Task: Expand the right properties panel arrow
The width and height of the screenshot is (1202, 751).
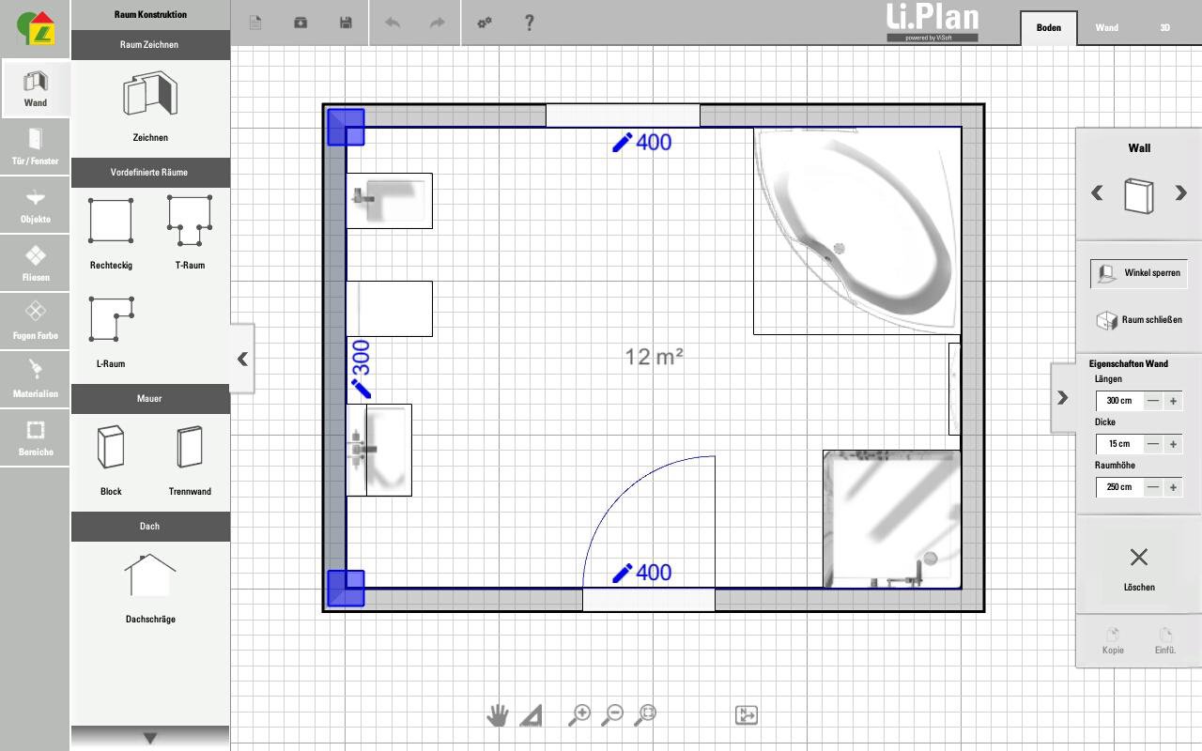Action: [x=1062, y=398]
